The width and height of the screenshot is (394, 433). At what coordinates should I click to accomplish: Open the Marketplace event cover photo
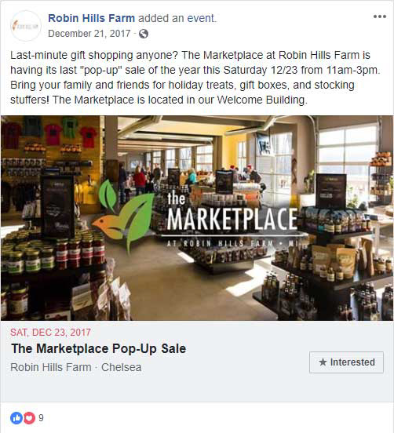point(197,218)
